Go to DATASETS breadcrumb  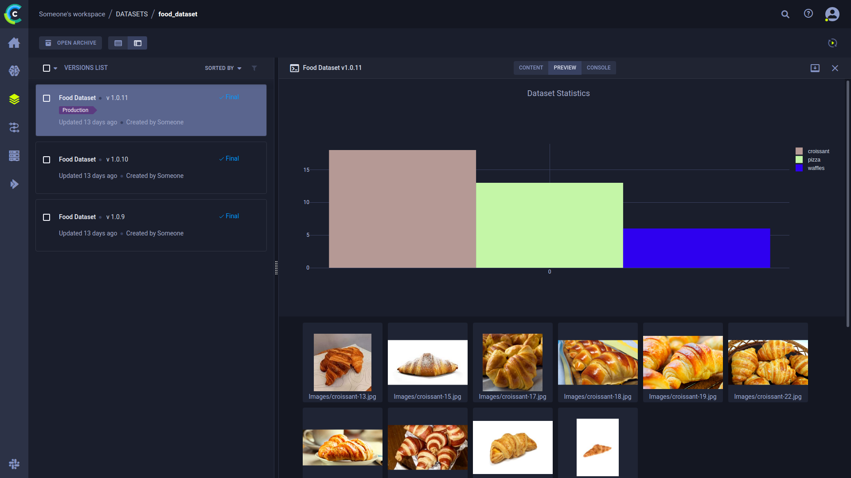132,14
